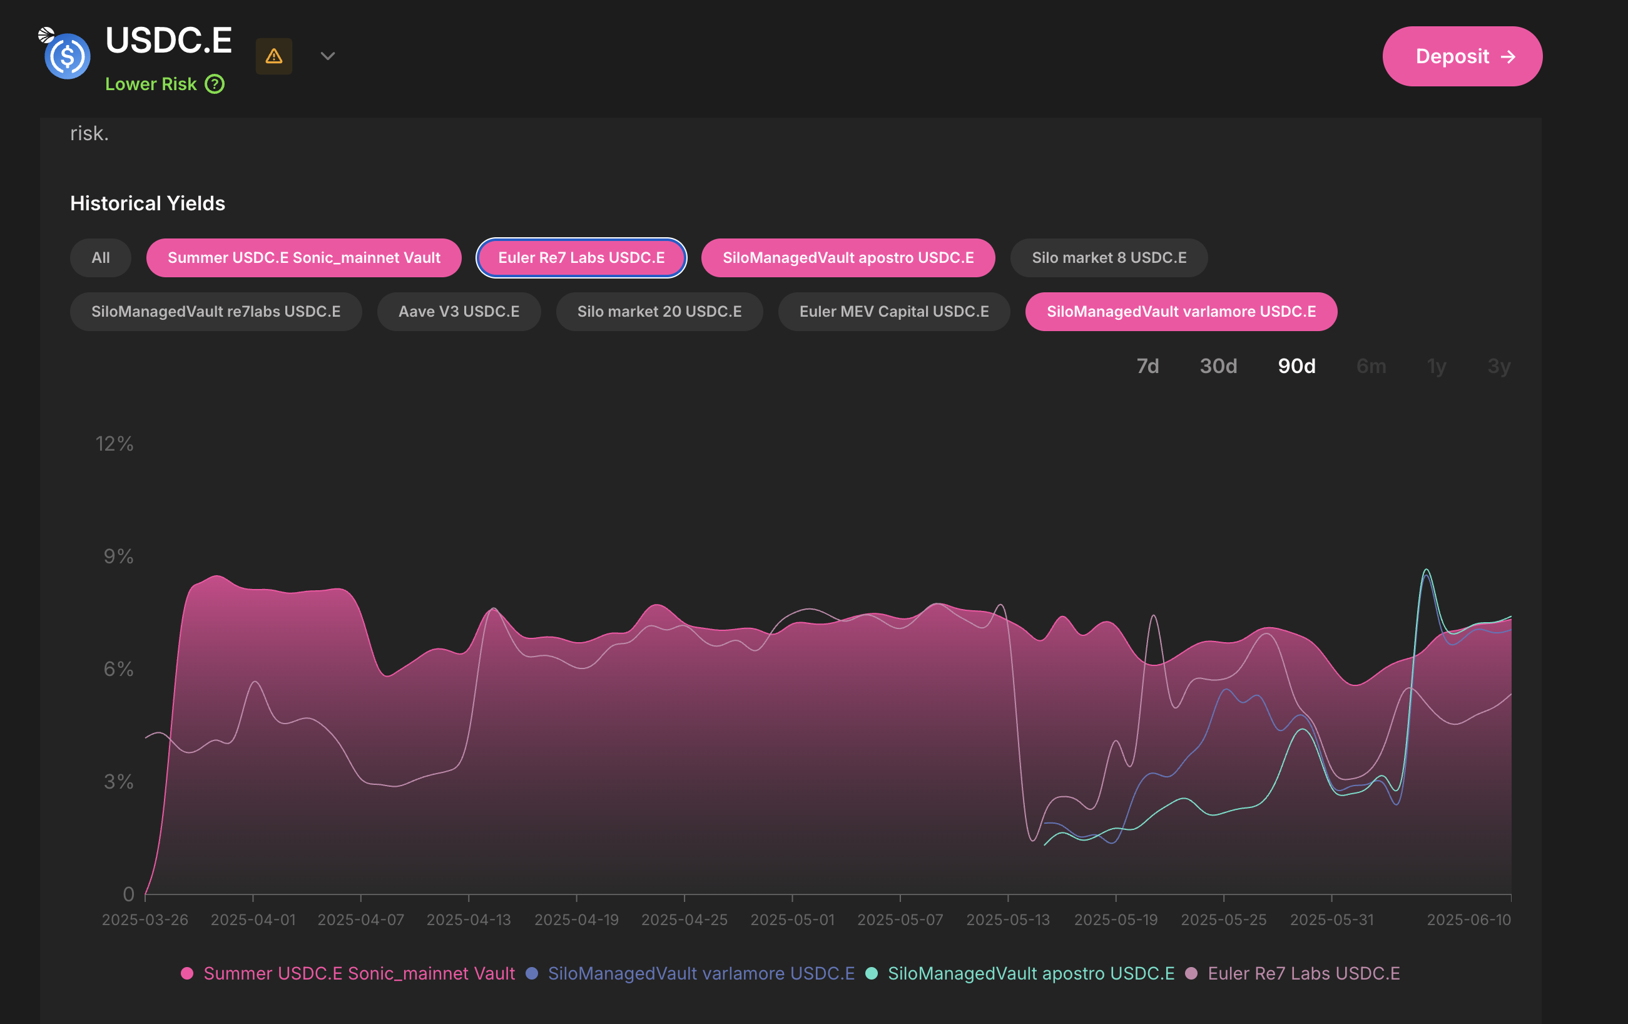1628x1024 pixels.
Task: Enable Euler MEV Capital USDC.E series
Action: tap(893, 312)
